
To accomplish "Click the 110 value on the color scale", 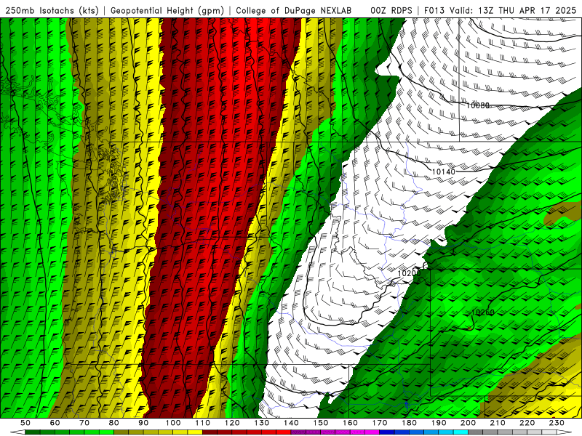I will pos(203,423).
